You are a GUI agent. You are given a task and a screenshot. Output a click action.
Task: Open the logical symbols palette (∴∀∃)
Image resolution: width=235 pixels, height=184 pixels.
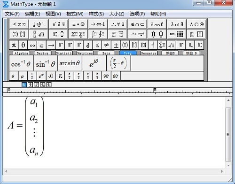point(117,24)
